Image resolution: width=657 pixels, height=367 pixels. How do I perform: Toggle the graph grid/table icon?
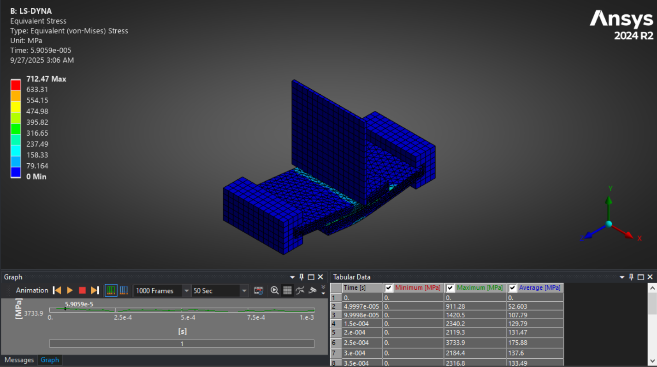[x=287, y=290]
